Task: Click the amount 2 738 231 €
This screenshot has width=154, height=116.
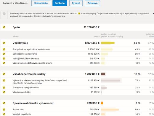Action: point(94,49)
